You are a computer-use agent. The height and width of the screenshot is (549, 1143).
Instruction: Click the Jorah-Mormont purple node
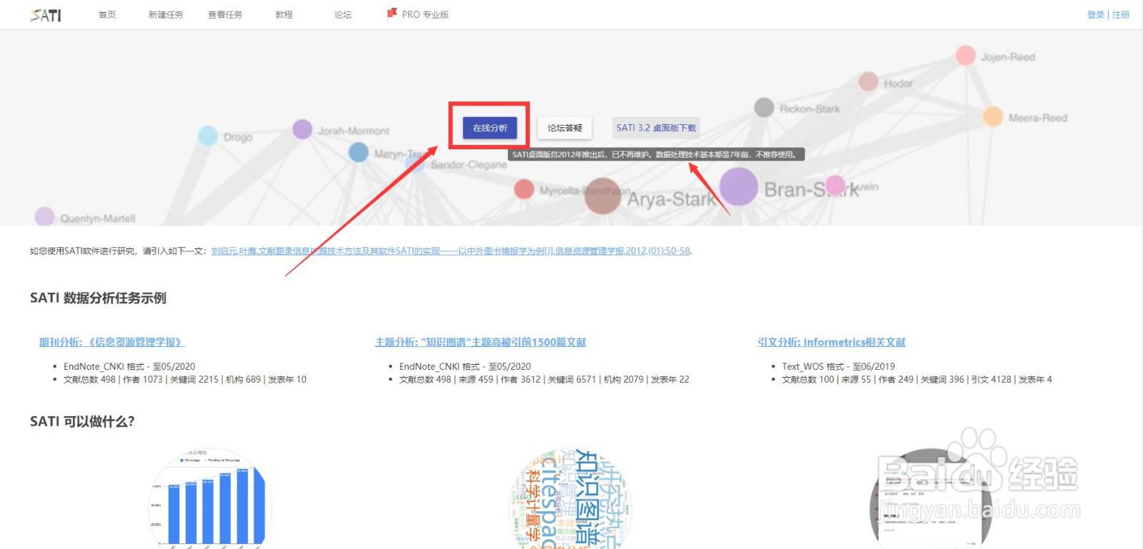tap(302, 129)
